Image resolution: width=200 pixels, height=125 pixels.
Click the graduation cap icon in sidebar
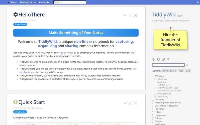(x=168, y=59)
